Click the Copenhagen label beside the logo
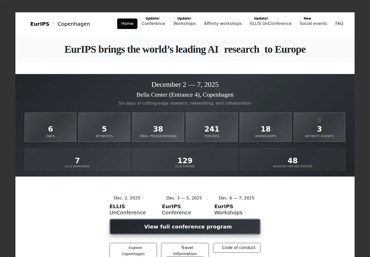The height and width of the screenshot is (257, 370). (74, 24)
